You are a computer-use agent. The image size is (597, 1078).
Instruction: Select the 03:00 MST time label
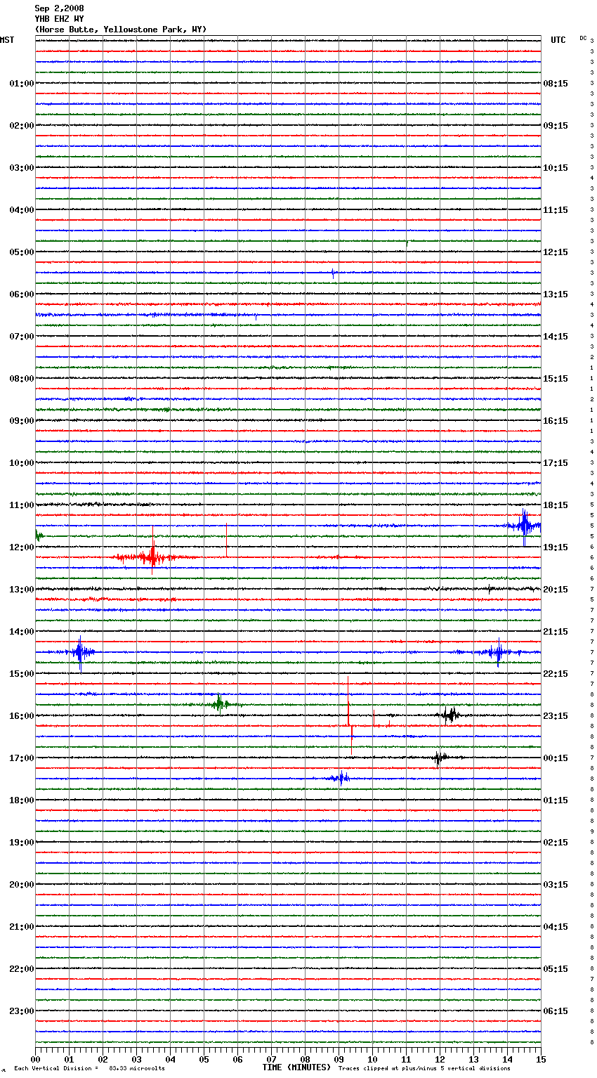22,168
